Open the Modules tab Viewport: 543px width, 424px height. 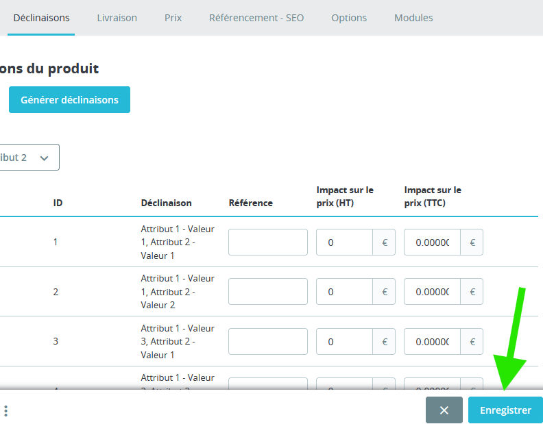413,18
